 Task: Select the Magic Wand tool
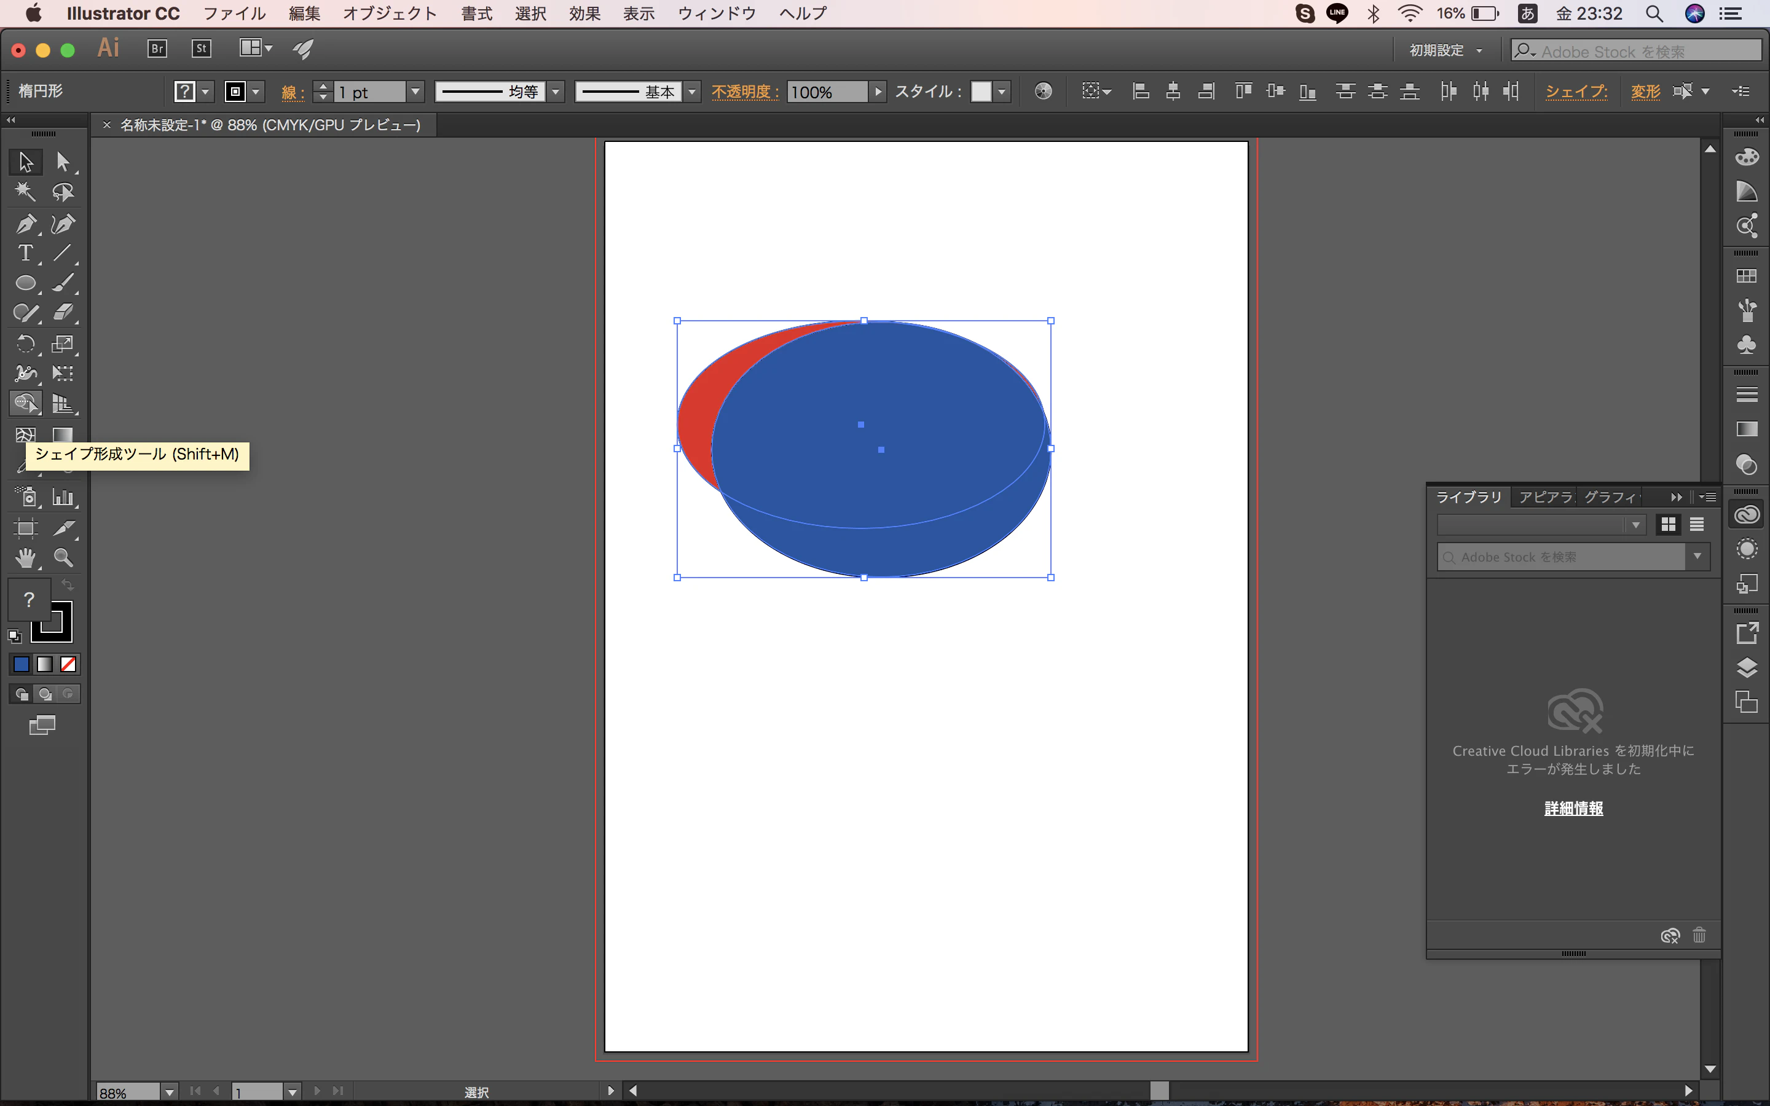click(x=26, y=192)
